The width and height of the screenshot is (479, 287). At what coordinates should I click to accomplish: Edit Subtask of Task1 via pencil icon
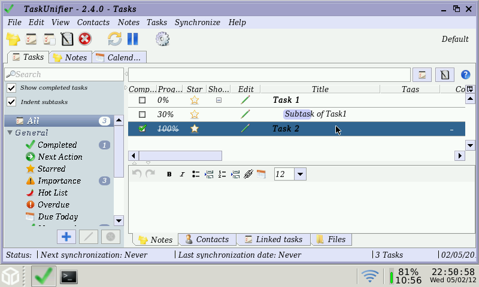pyautogui.click(x=245, y=114)
